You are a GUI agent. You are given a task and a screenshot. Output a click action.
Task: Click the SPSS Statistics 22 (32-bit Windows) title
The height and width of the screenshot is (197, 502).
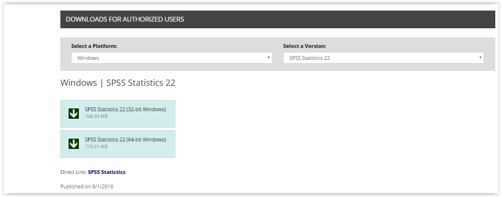(125, 110)
